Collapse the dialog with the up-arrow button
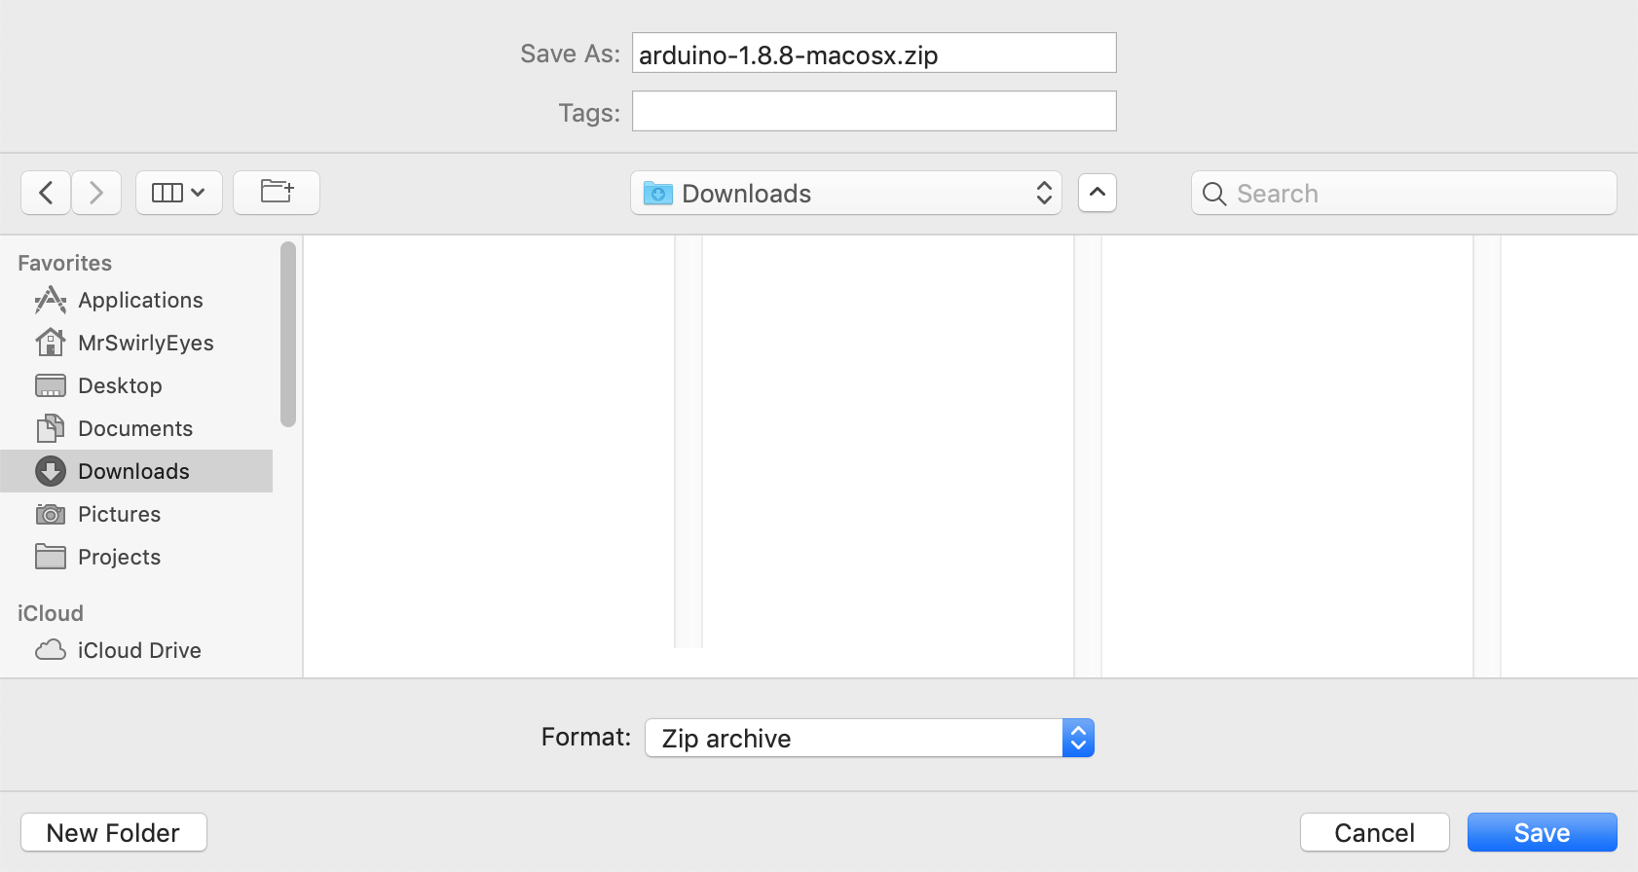 click(x=1097, y=193)
